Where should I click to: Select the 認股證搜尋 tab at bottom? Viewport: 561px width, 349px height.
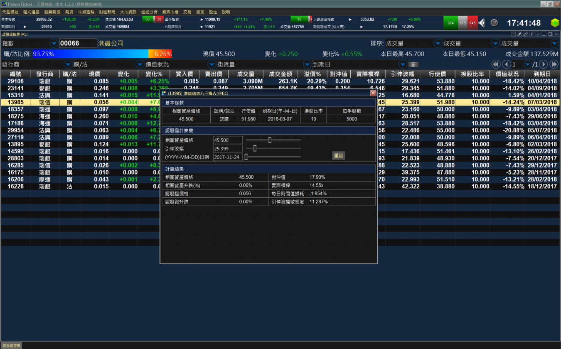point(11,346)
